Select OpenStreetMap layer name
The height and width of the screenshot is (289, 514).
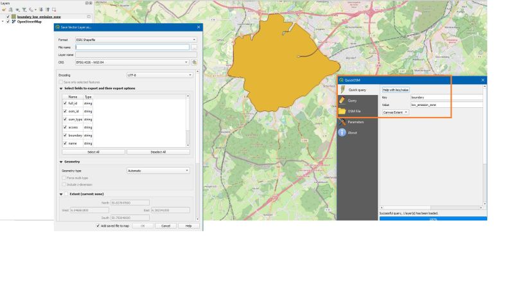click(29, 22)
